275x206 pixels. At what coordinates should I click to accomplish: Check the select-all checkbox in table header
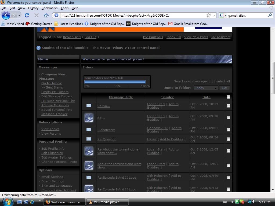click(228, 97)
